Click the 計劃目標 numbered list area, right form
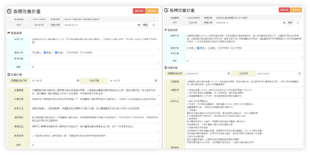The width and height of the screenshot is (310, 155). (244, 93)
